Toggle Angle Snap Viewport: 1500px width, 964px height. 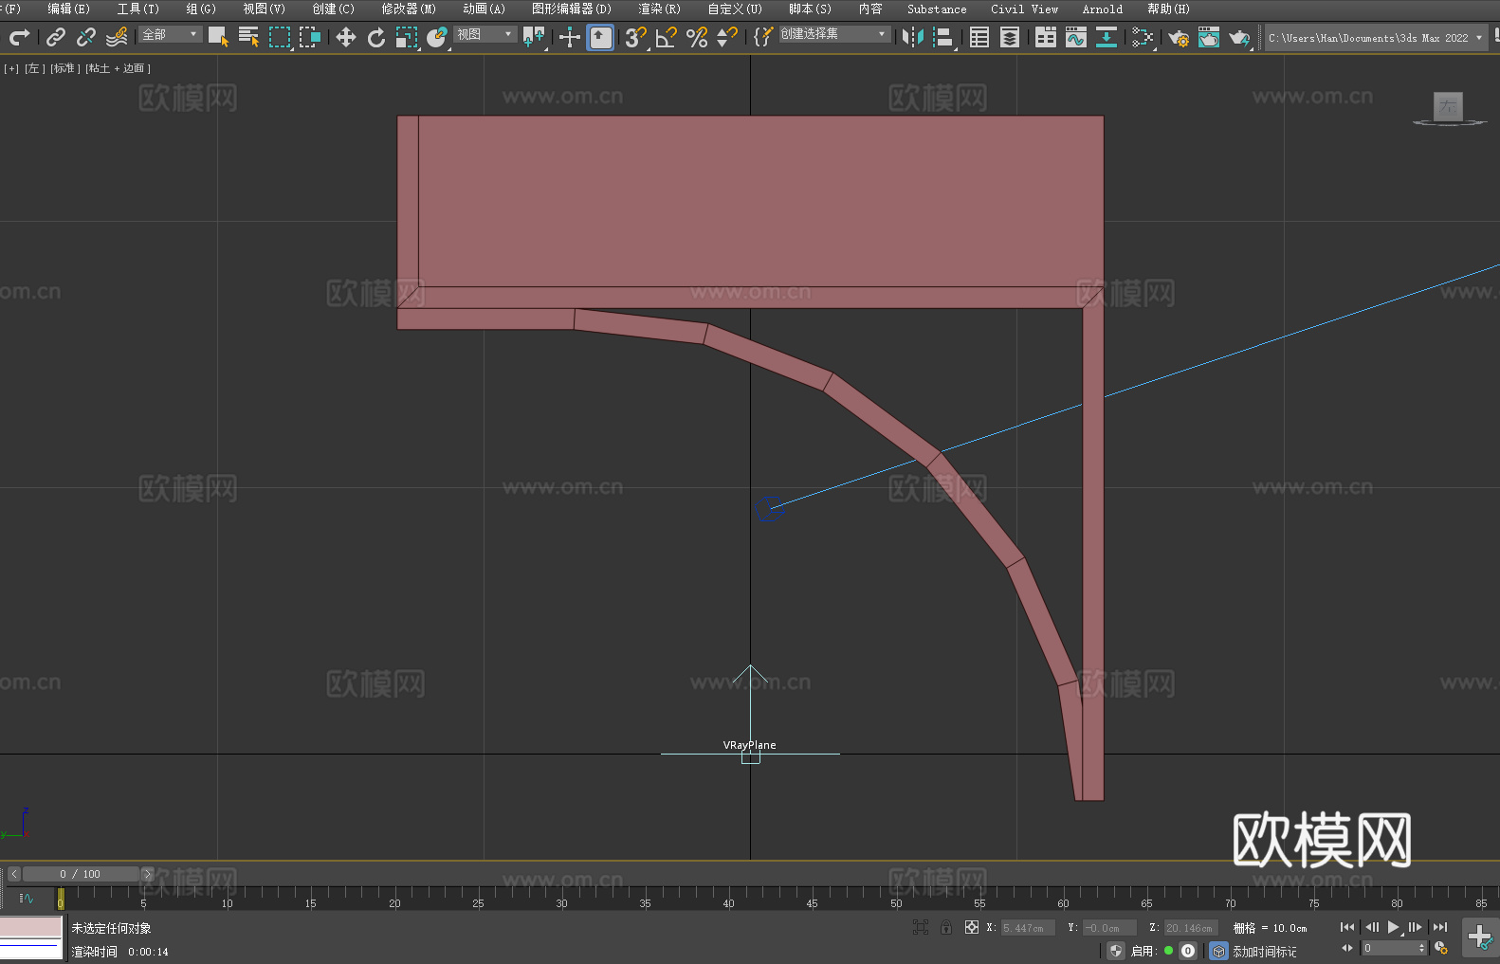[667, 37]
